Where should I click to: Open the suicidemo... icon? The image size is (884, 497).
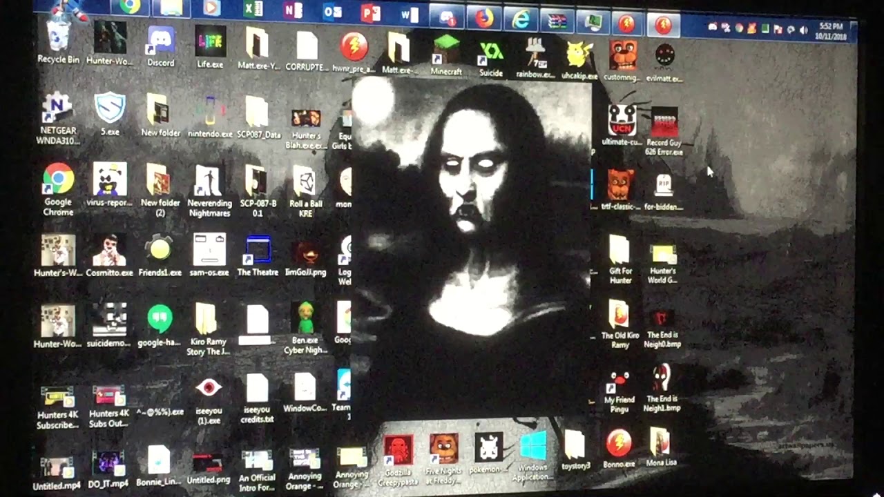coord(108,324)
